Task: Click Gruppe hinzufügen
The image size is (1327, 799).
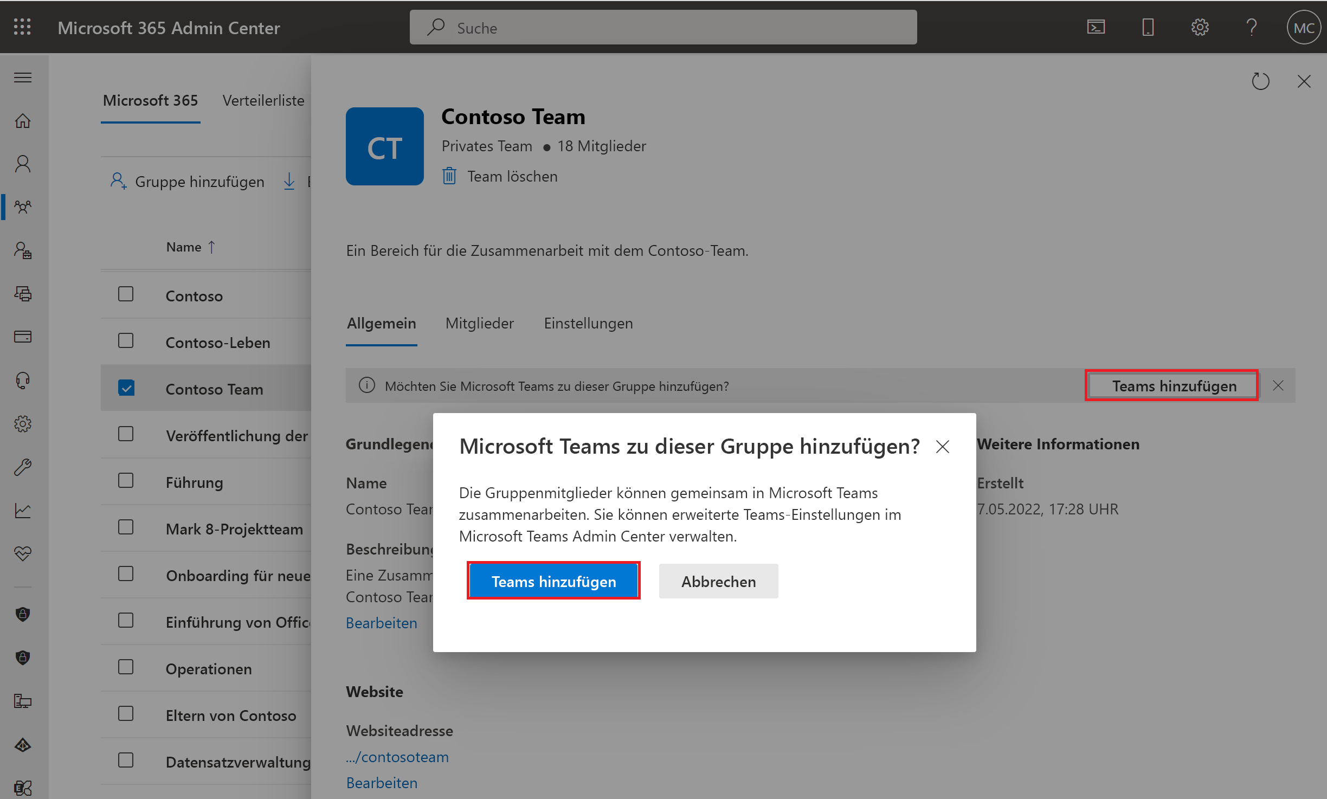Action: coord(187,182)
